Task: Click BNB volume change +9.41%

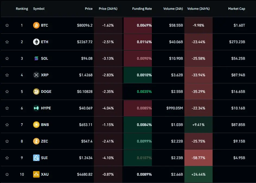Action: (198, 125)
